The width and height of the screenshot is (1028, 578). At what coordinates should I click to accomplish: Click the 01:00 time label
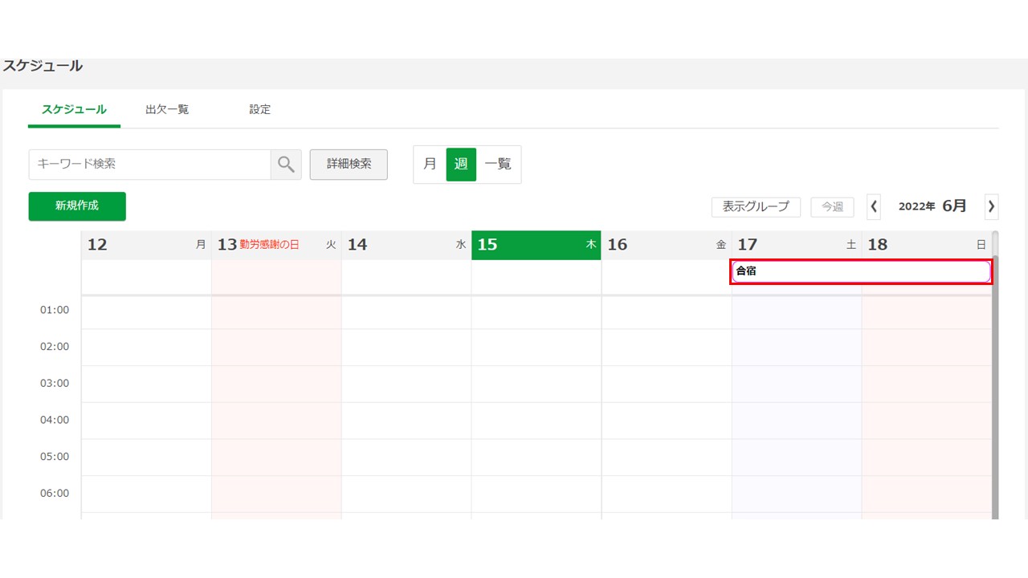click(55, 310)
